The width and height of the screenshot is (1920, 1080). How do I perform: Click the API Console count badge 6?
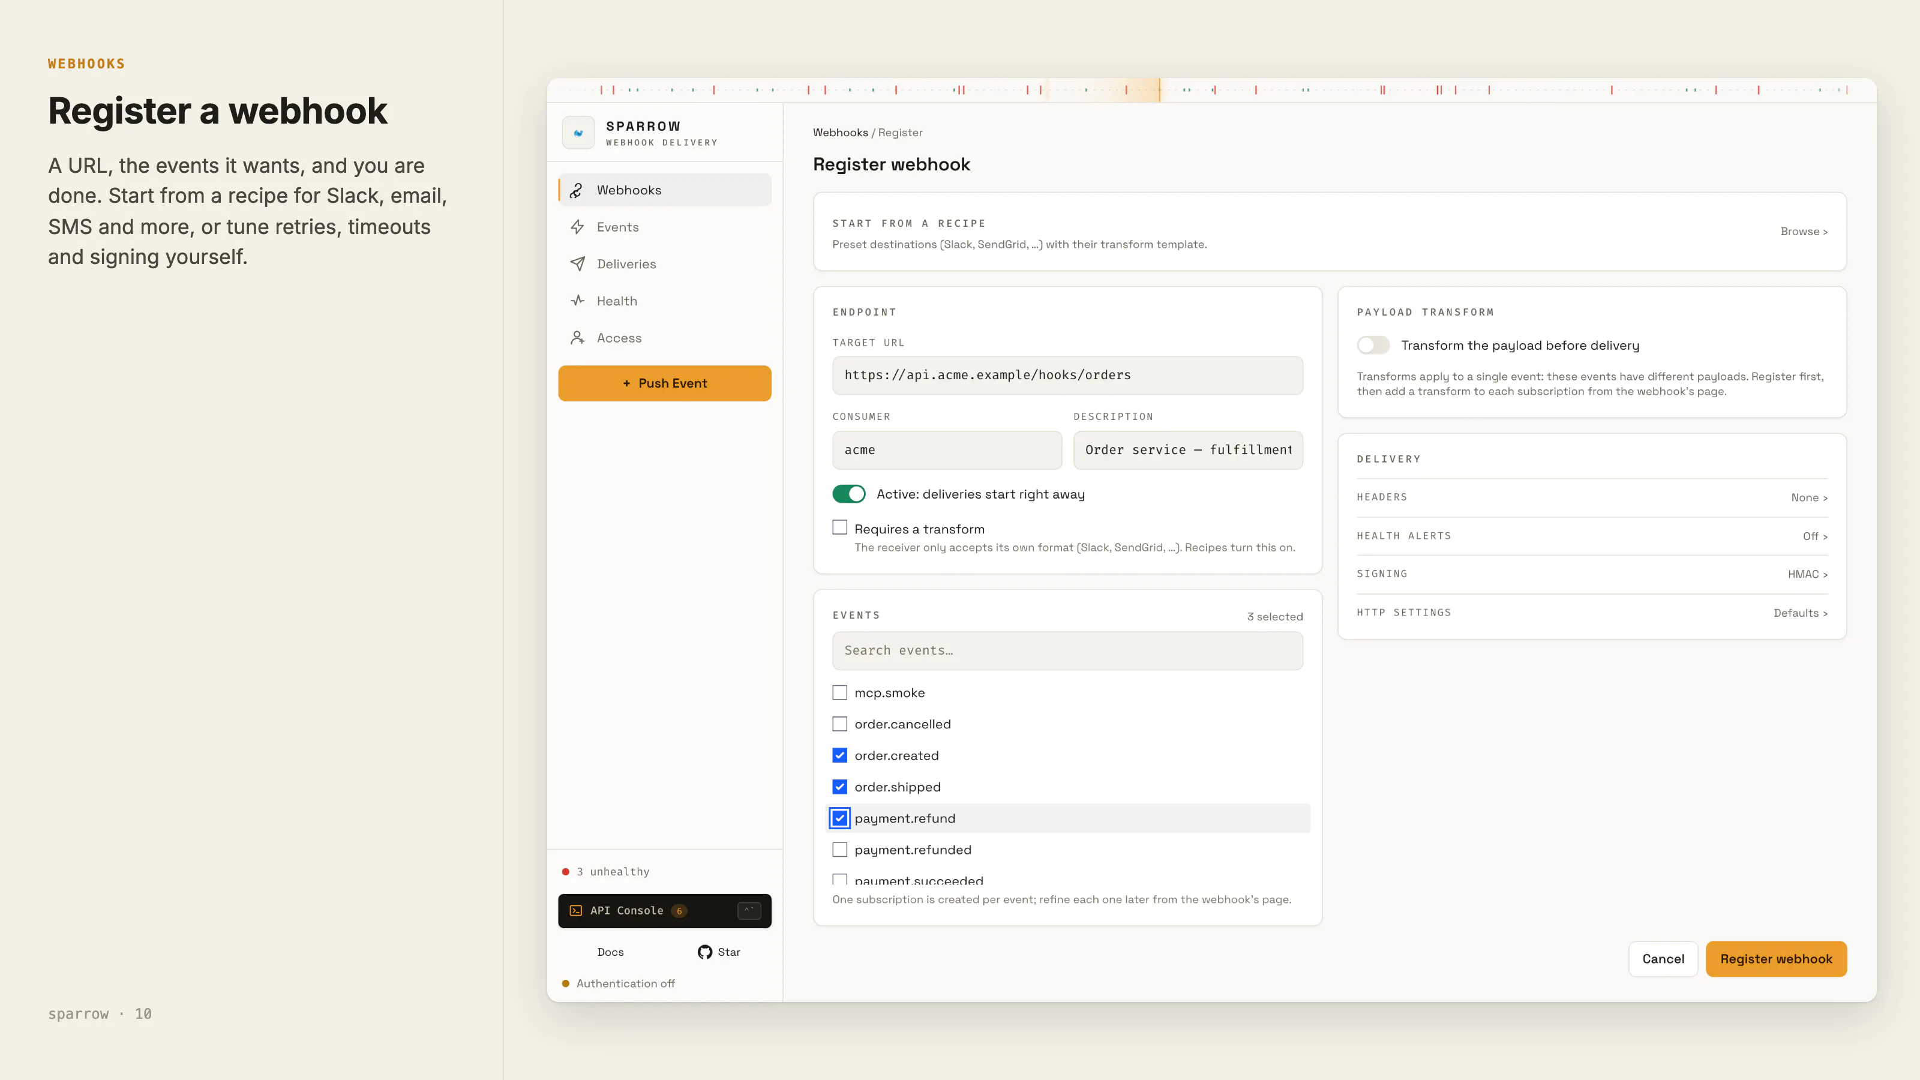679,911
